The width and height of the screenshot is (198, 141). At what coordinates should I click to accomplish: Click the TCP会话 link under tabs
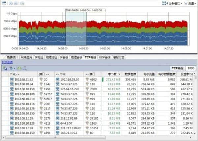(x=7, y=62)
